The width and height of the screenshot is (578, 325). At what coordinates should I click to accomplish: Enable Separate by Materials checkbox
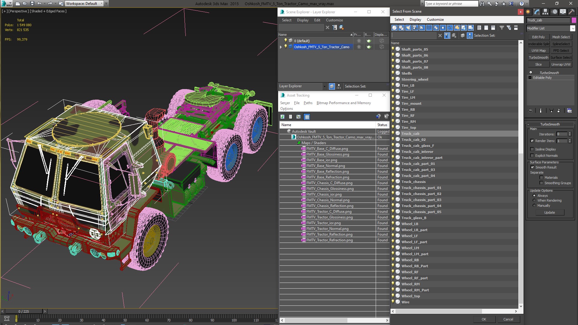(x=541, y=178)
